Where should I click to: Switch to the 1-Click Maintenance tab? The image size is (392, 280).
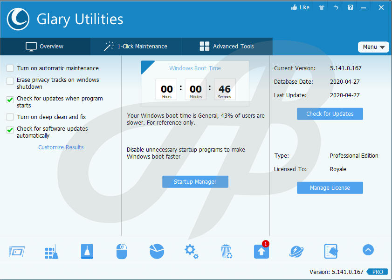[x=136, y=47]
